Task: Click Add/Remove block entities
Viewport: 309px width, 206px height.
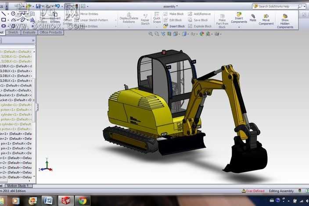Action: tap(199, 14)
